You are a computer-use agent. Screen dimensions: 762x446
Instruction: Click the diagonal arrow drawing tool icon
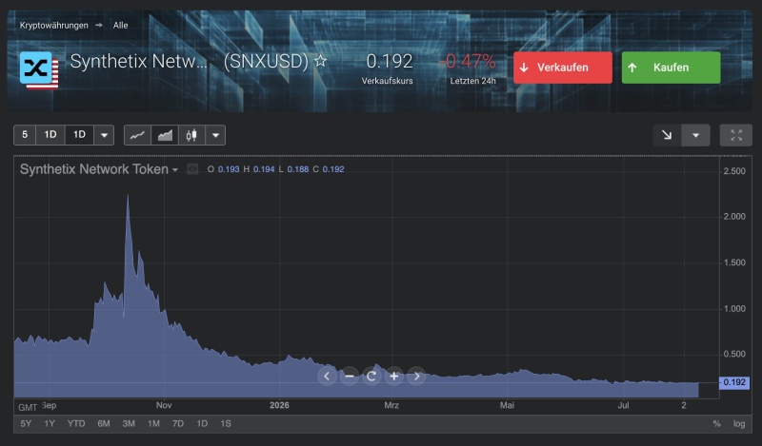[667, 135]
